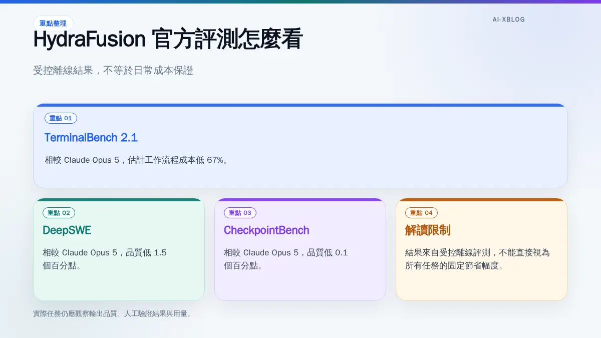Click the text about 成本低 67%

pyautogui.click(x=136, y=160)
